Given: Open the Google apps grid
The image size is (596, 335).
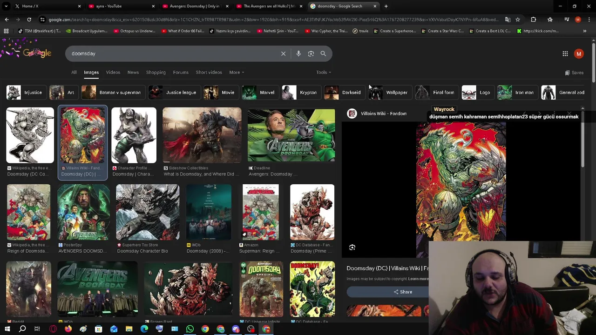Looking at the screenshot, I should click(565, 54).
